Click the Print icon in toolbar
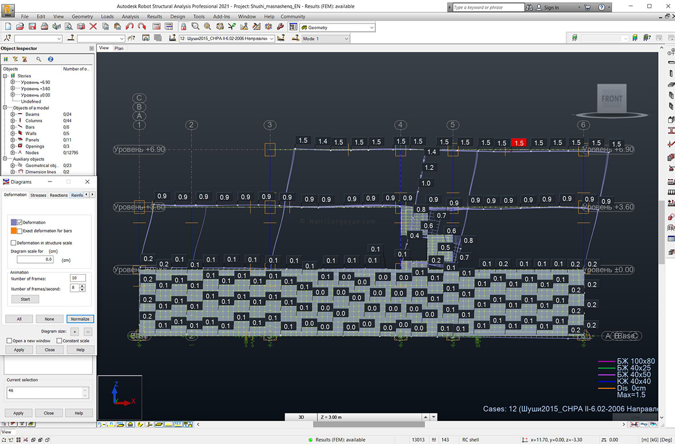 click(x=44, y=26)
